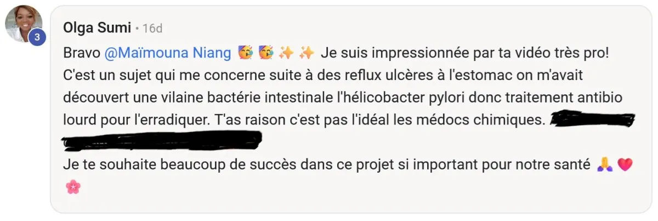This screenshot has height=221, width=658.
Task: Select the first sparkles emoji
Action: 287,53
